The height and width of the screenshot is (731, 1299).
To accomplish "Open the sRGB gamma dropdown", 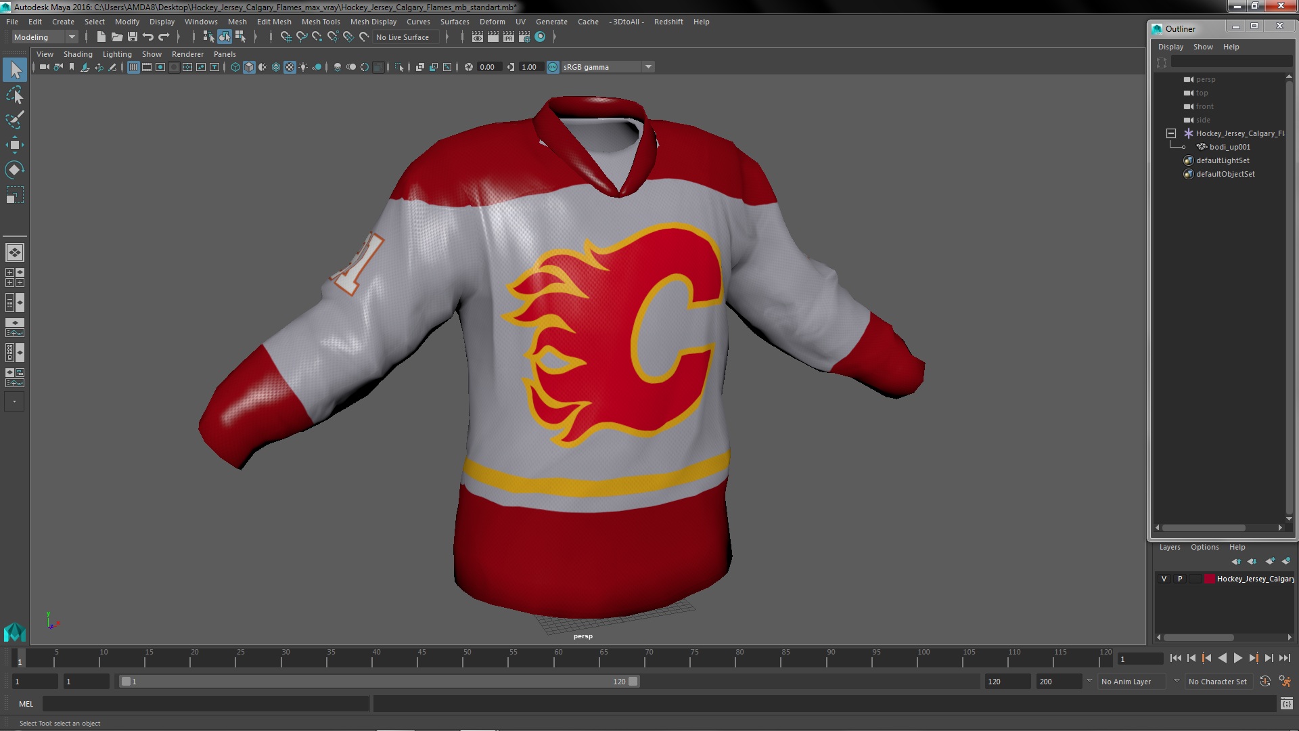I will (x=607, y=67).
